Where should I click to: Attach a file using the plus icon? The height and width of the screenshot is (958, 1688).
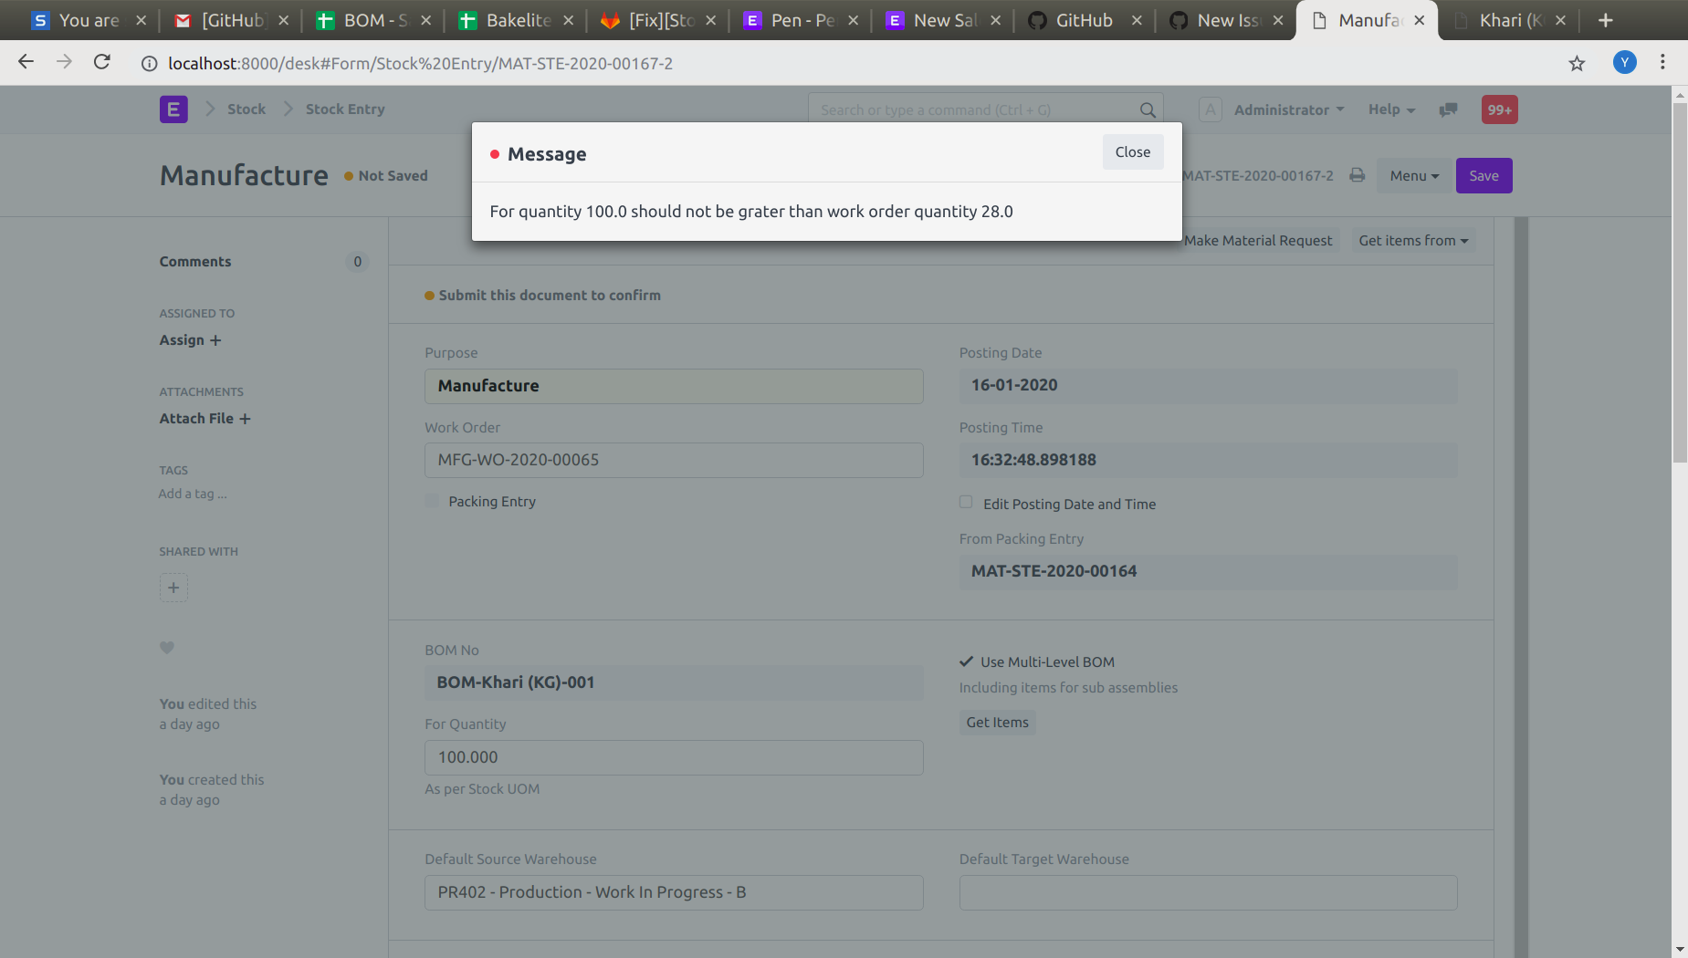pyautogui.click(x=246, y=419)
